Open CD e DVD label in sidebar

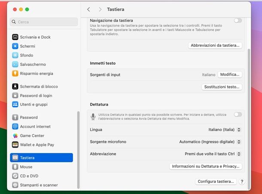point(29,176)
